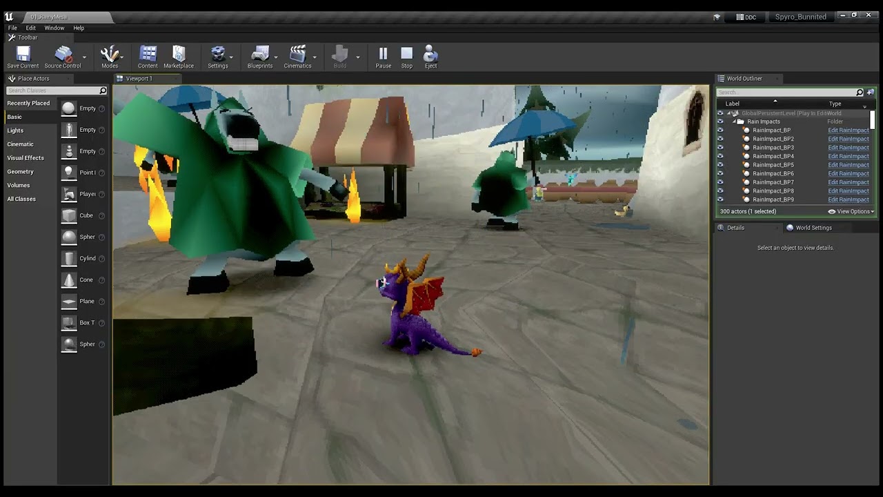Open help for Cube actor
The width and height of the screenshot is (883, 497).
point(102,215)
